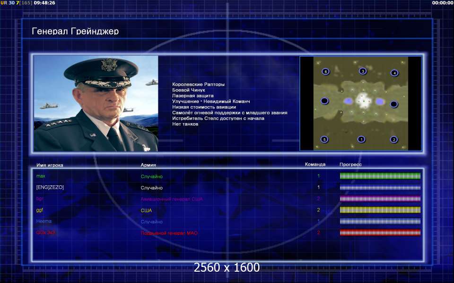
Task: Click 'Низкая стоимость авиации' line
Action: [x=204, y=107]
